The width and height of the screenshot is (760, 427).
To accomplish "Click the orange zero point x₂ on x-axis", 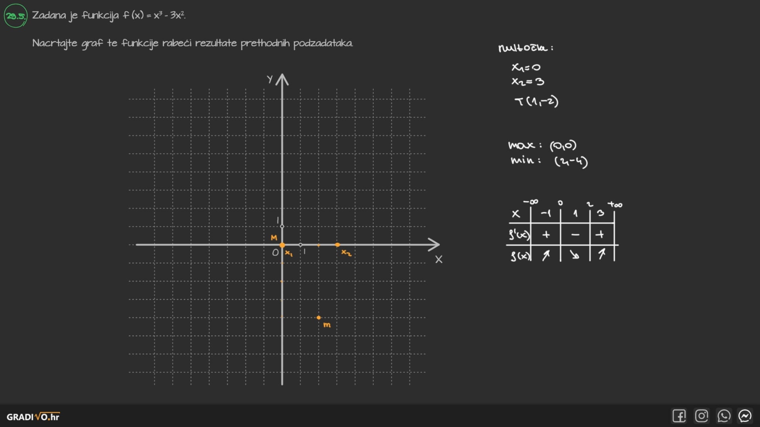I will 337,245.
